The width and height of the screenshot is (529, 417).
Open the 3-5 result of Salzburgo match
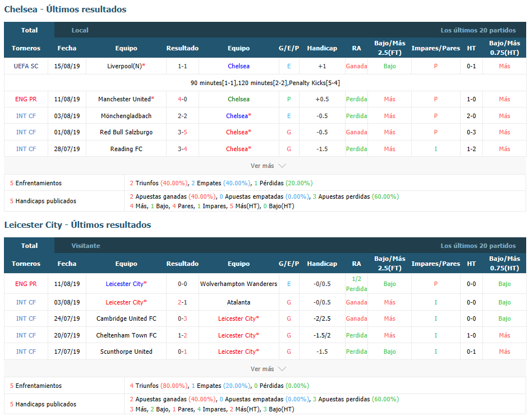coord(182,132)
